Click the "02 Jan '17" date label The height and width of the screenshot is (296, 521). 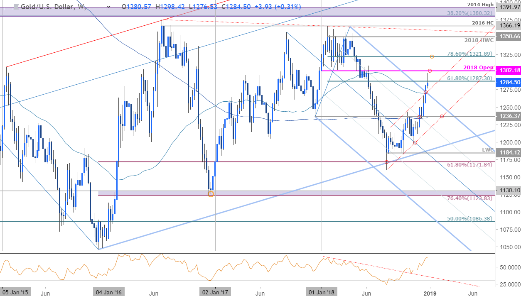(214, 292)
